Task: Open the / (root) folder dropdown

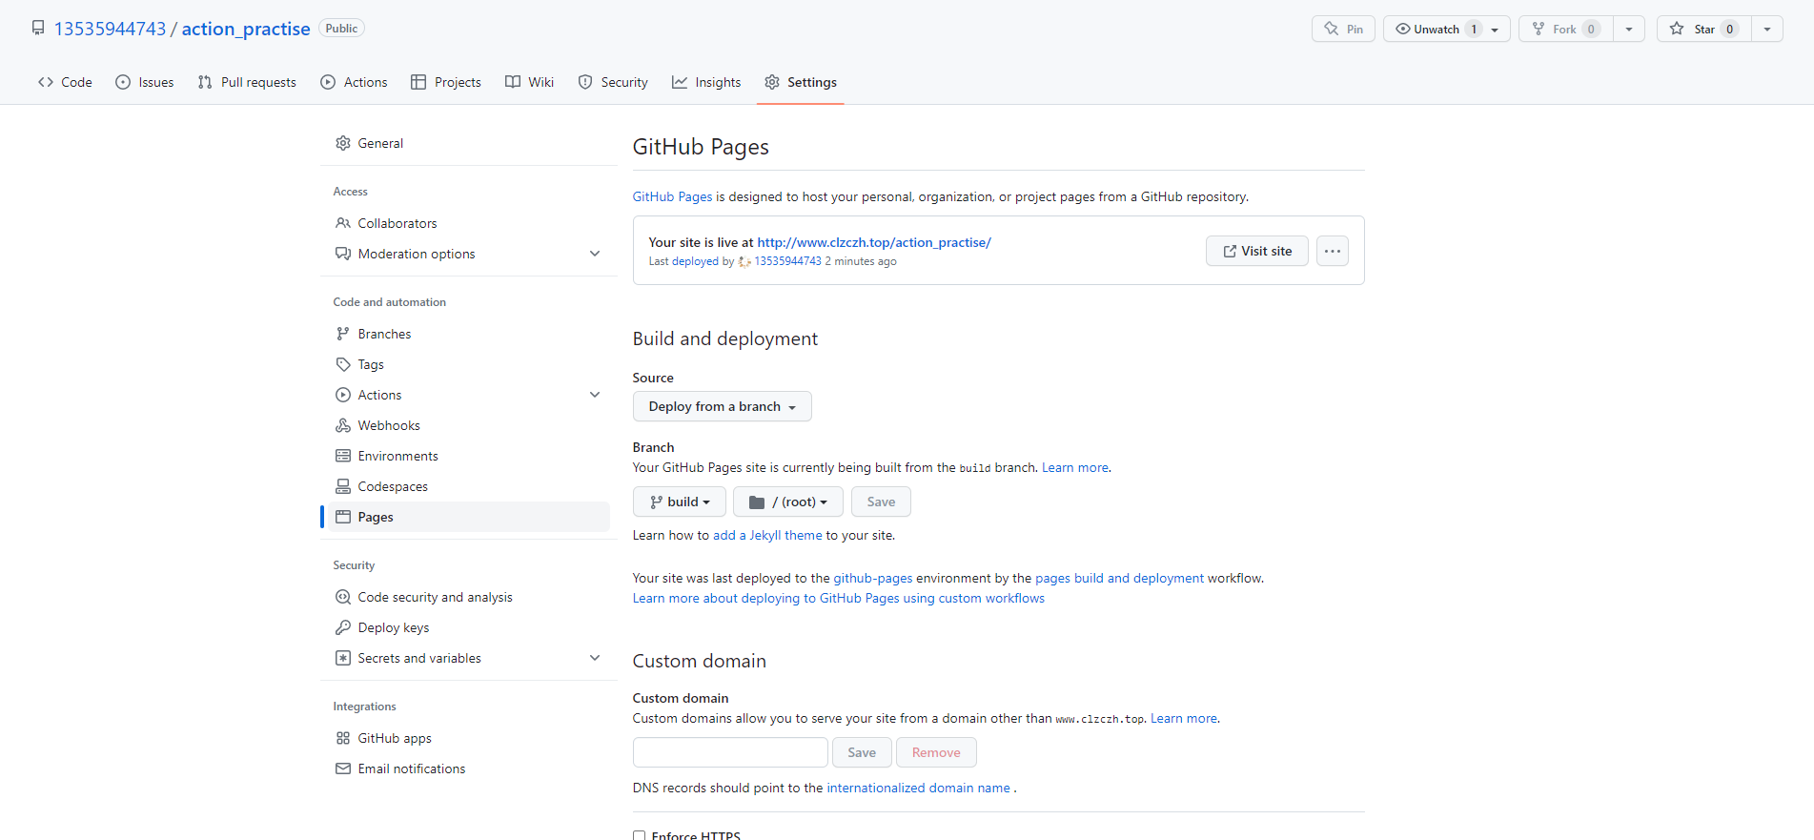Action: [788, 502]
